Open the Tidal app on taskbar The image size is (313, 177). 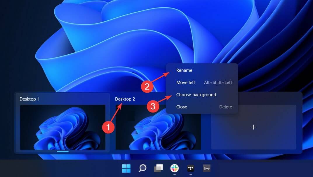[x=191, y=168]
